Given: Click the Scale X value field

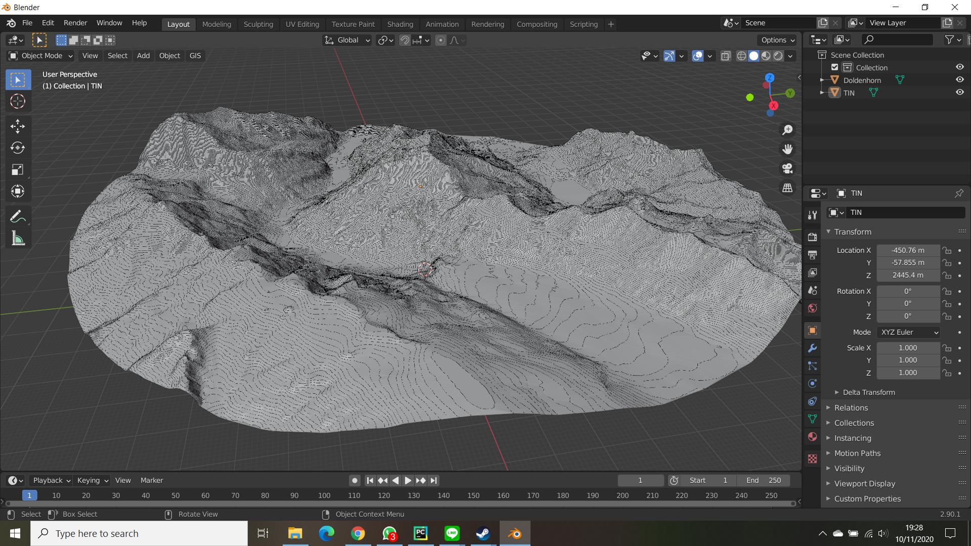Looking at the screenshot, I should point(908,348).
